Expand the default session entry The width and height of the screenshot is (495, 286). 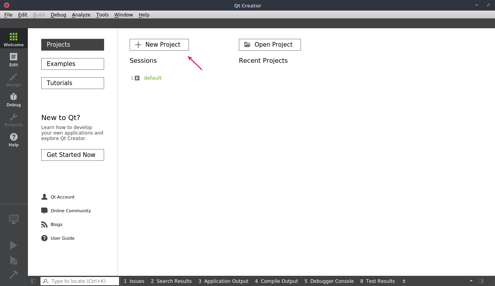point(137,78)
